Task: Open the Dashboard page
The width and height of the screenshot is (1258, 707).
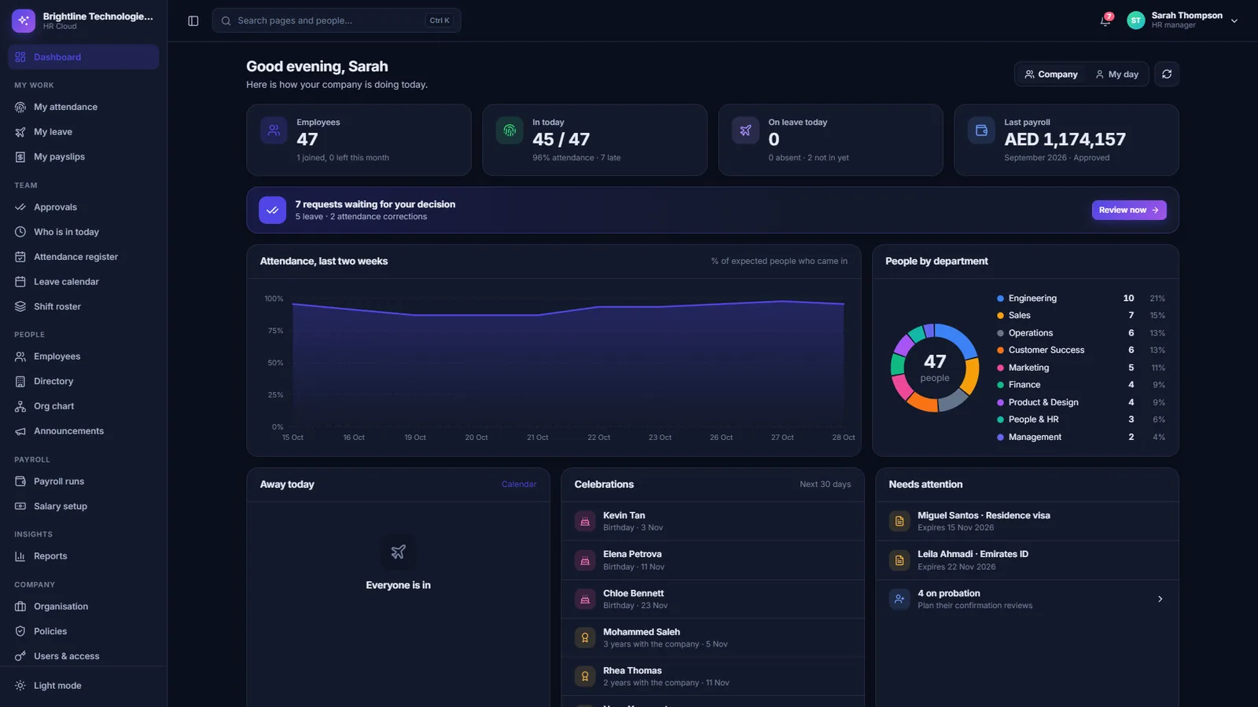Action: pos(83,57)
